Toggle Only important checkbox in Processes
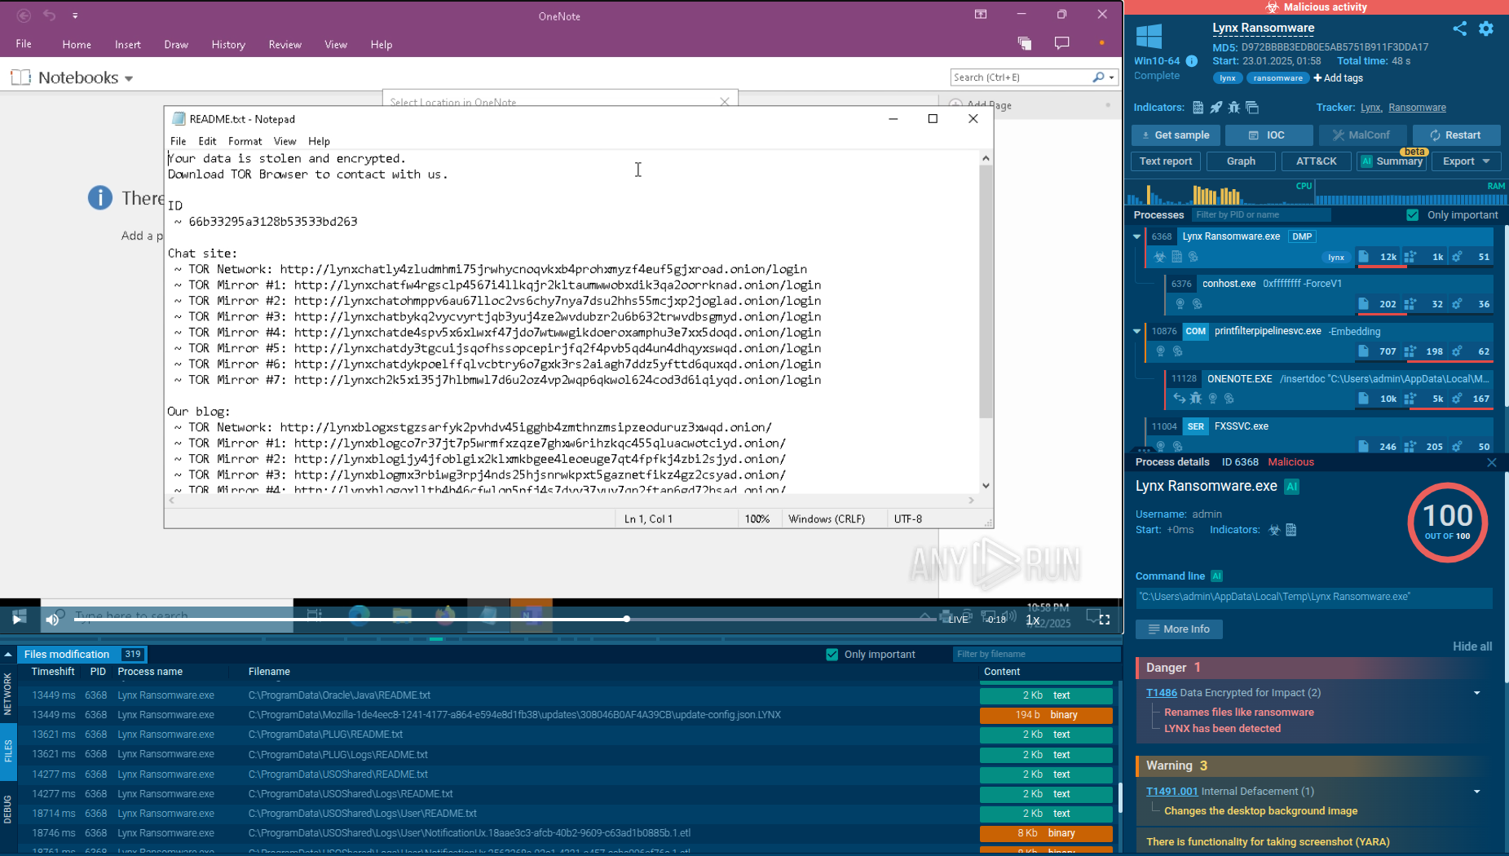 [1412, 215]
